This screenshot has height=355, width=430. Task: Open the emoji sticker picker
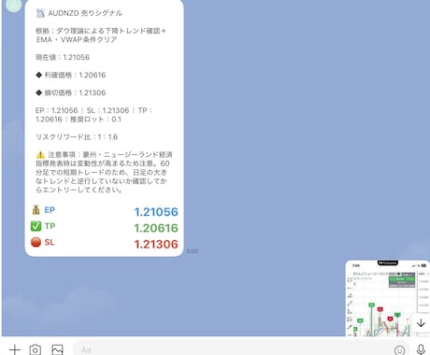click(399, 350)
